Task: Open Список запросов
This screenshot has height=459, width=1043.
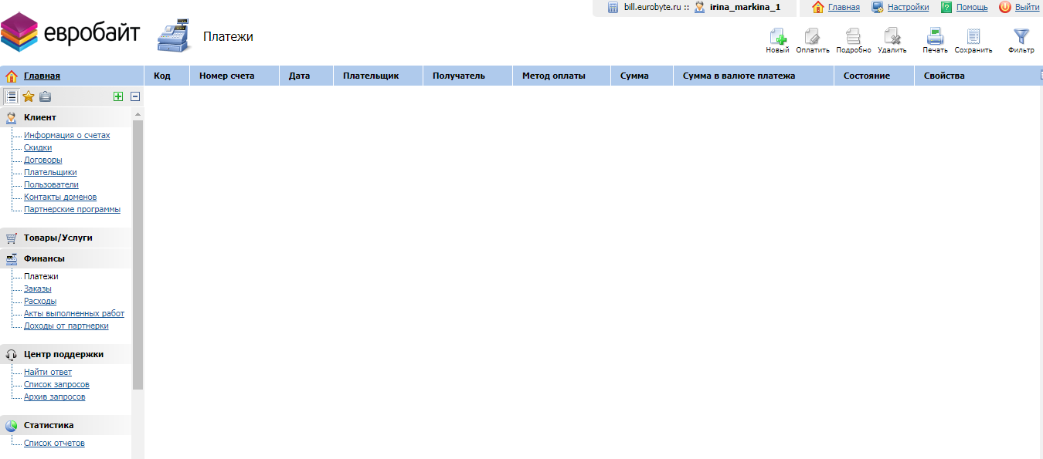Action: point(56,384)
